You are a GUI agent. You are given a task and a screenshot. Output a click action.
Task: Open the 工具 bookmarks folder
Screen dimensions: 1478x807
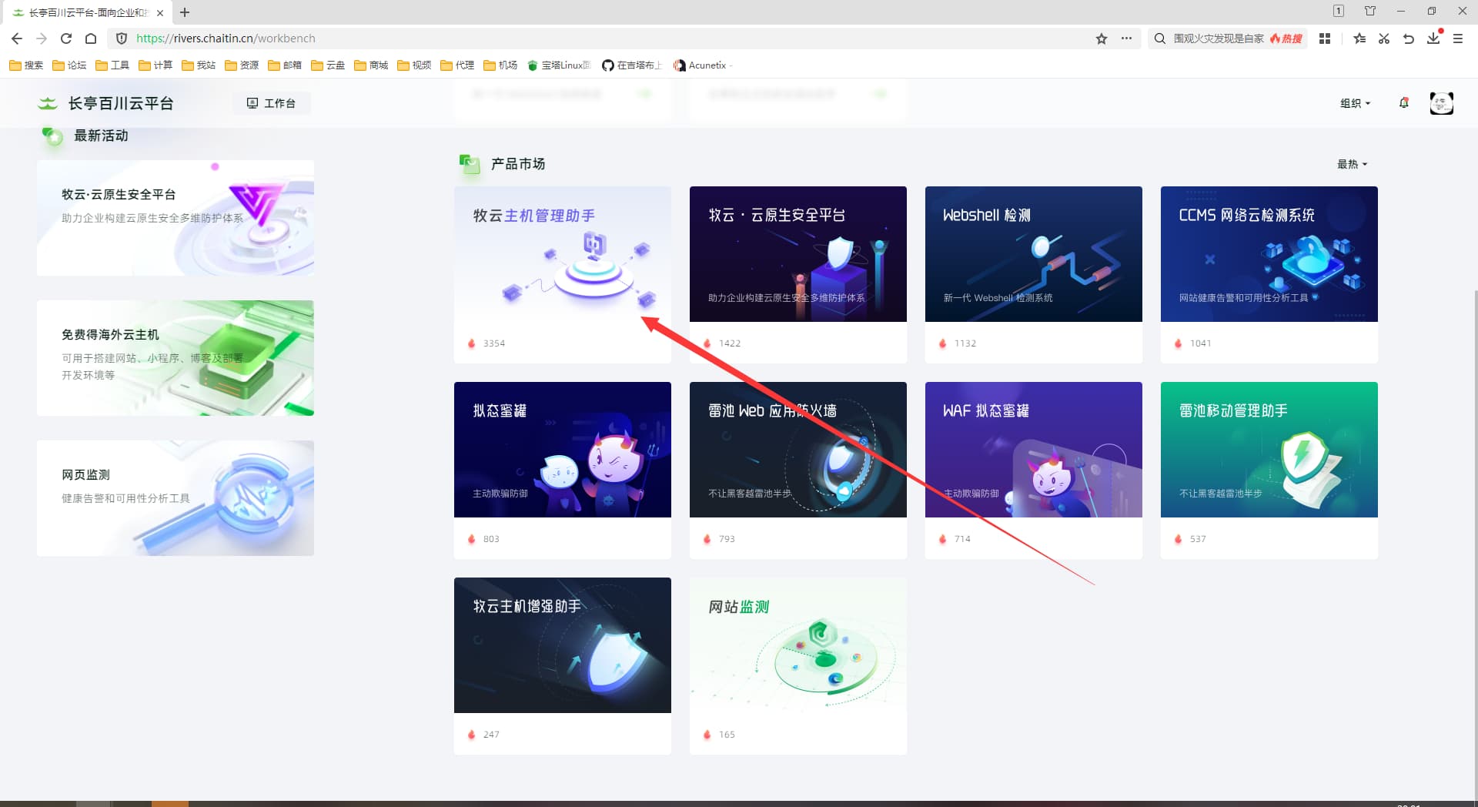pyautogui.click(x=112, y=65)
